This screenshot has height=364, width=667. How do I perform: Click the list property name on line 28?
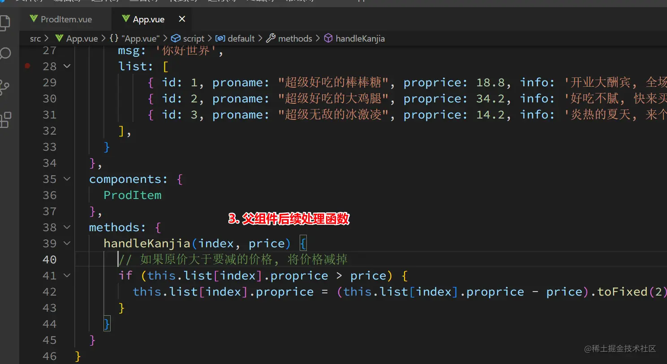coord(132,66)
